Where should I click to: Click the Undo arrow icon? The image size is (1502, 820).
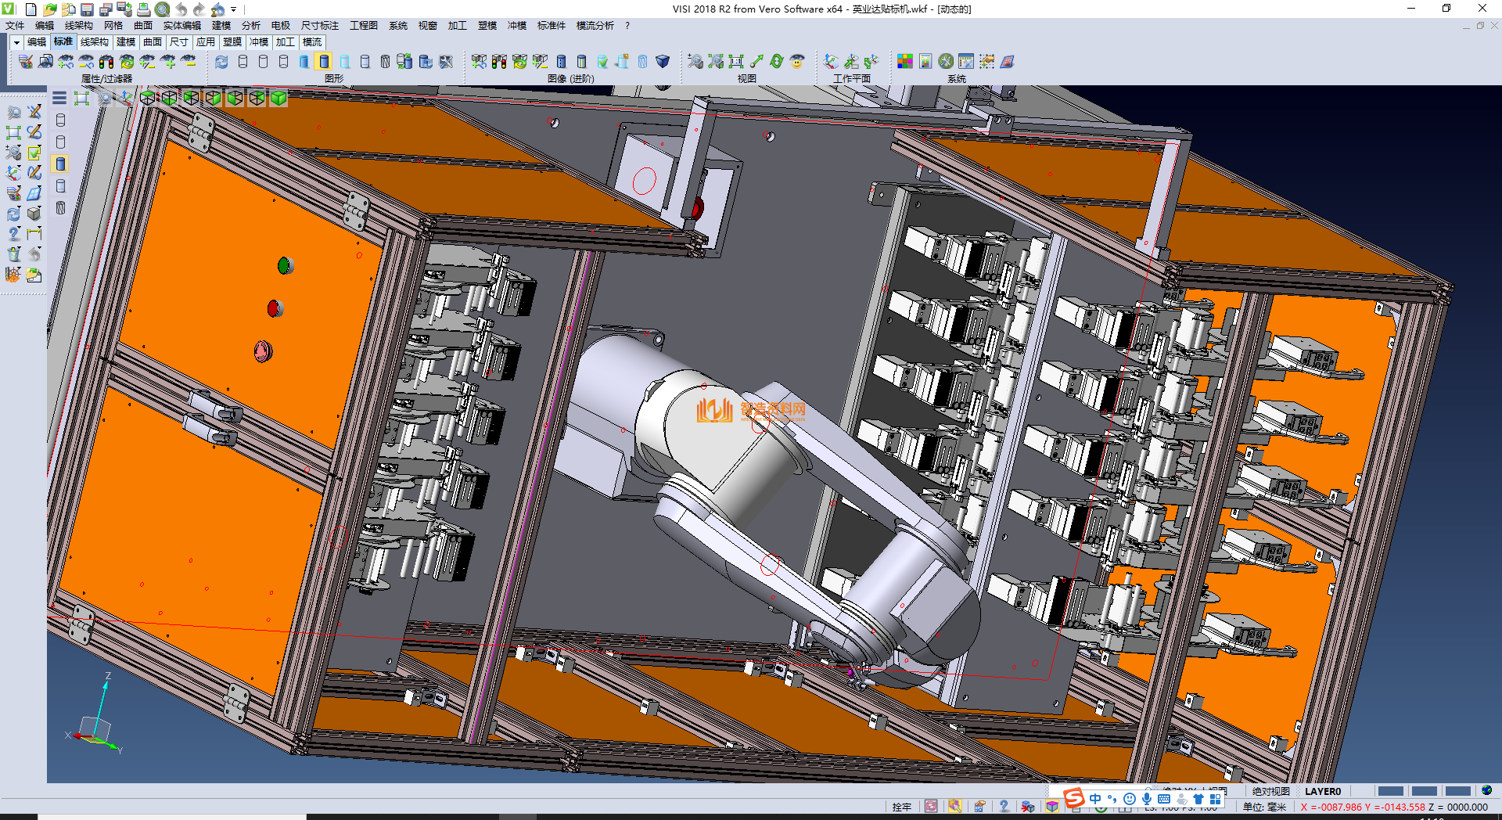click(181, 9)
